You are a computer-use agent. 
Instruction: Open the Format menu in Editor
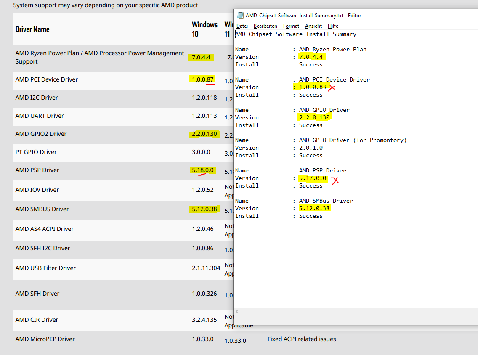tap(291, 26)
